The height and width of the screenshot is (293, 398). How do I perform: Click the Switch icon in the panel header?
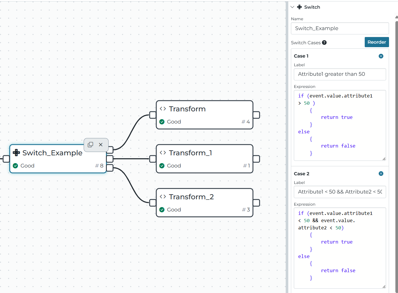pyautogui.click(x=299, y=7)
